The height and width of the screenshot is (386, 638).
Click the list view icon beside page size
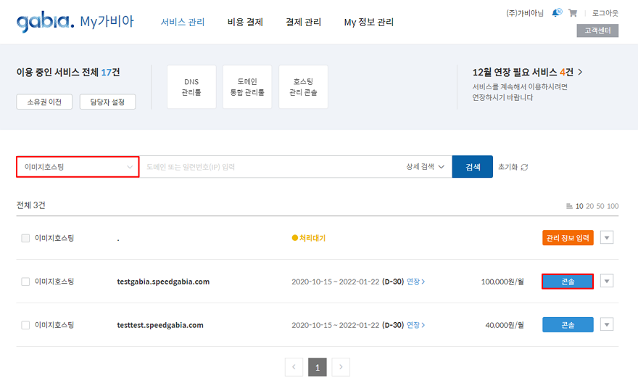point(569,207)
